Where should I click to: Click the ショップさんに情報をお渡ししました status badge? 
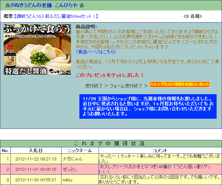[180, 84]
